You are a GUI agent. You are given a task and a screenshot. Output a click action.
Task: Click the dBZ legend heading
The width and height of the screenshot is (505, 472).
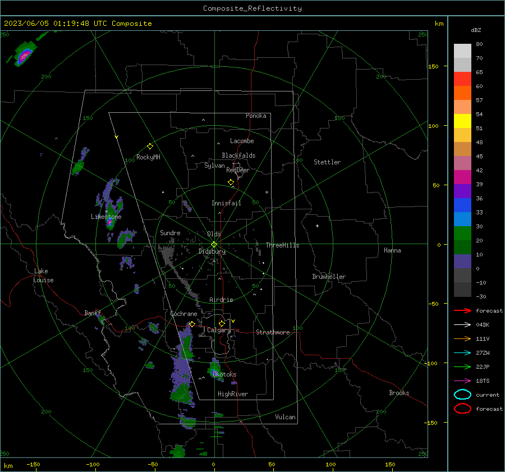[476, 30]
